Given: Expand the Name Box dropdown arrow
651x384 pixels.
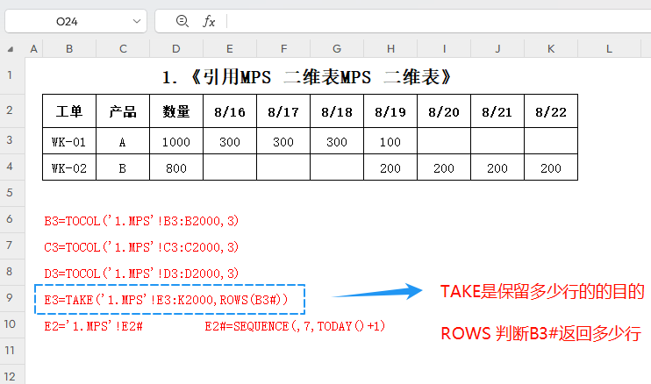Looking at the screenshot, I should pos(137,21).
